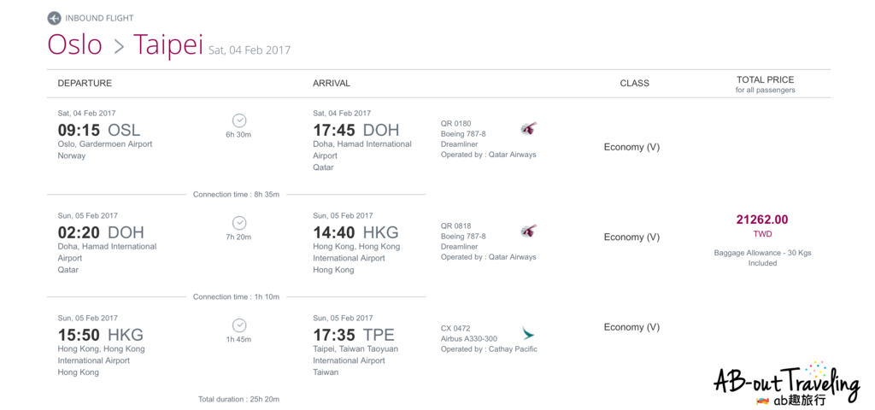The height and width of the screenshot is (410, 875).
Task: Click the AB-out Traveling watermark logo
Action: [786, 382]
